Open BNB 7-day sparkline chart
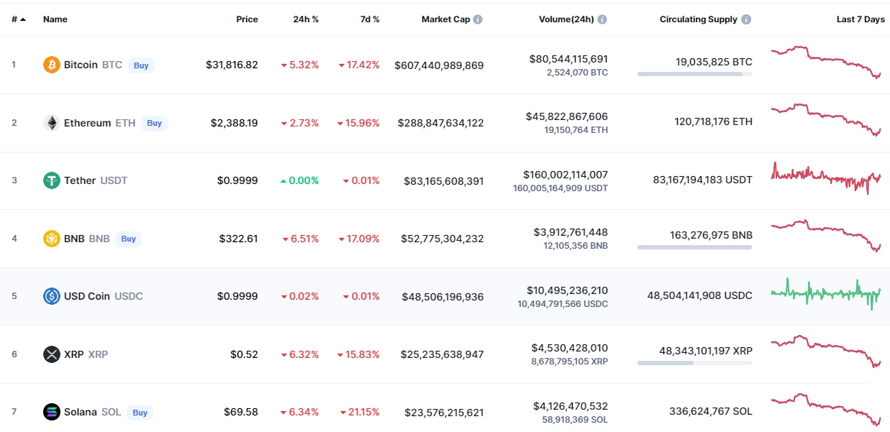This screenshot has width=890, height=432. [826, 236]
